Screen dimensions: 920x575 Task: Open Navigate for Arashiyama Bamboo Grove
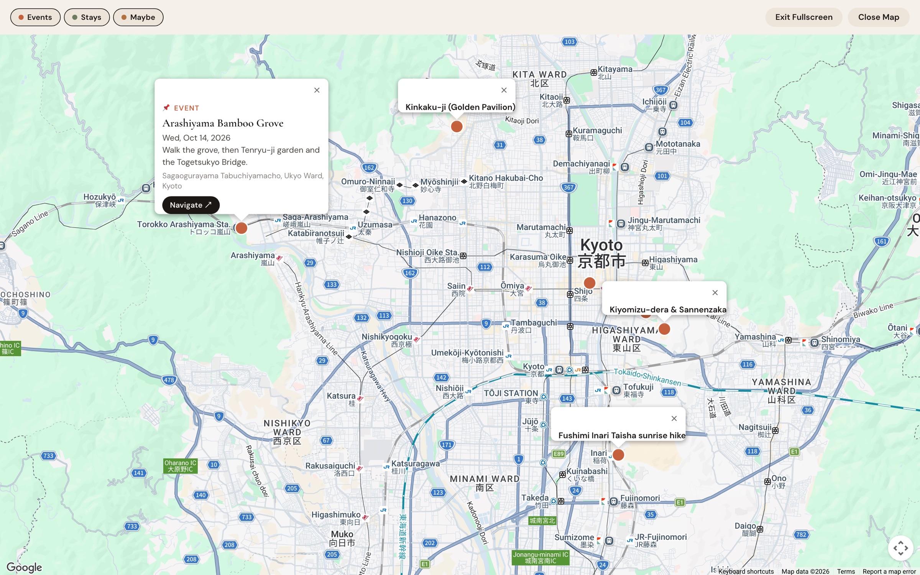[x=191, y=205]
